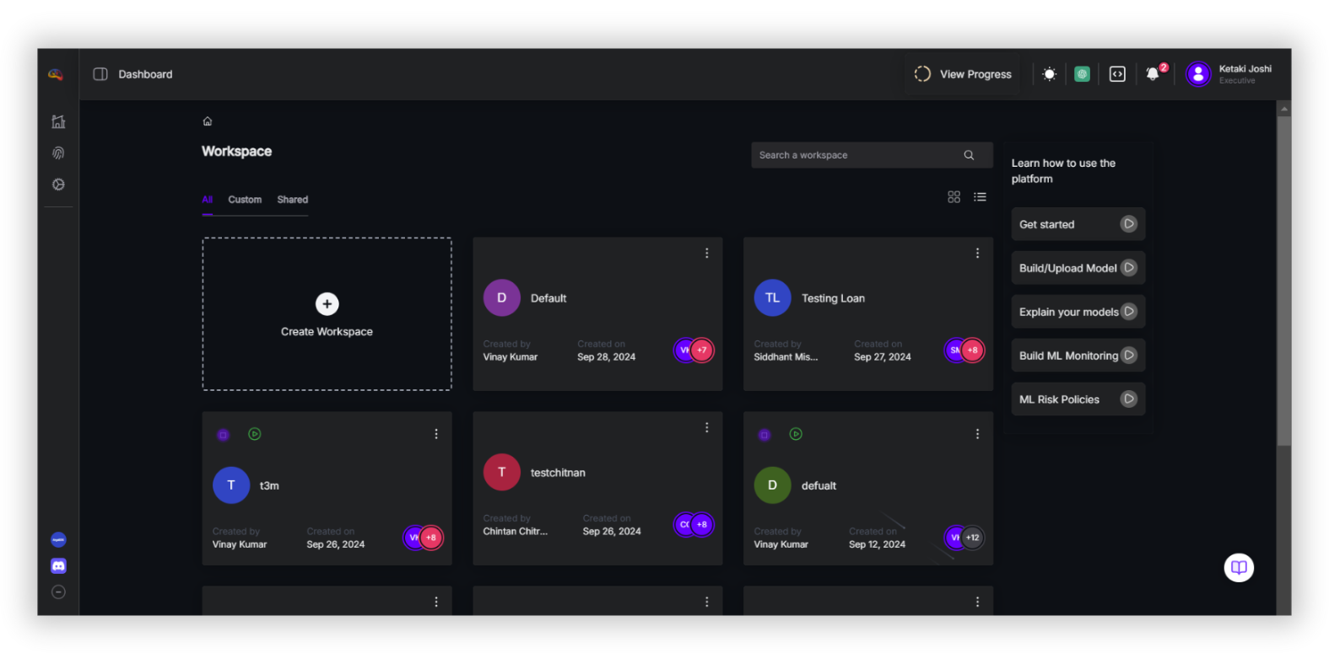Click the 'Vinay Kumar' creator on Default card
The image size is (1329, 664).
pos(510,357)
